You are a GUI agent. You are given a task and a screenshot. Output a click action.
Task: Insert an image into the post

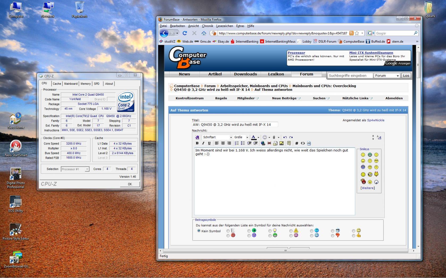point(282,143)
